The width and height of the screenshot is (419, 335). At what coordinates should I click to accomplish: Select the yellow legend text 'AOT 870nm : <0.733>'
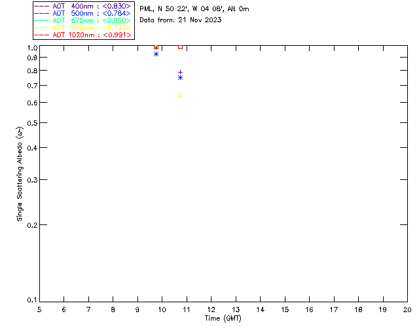coord(92,27)
